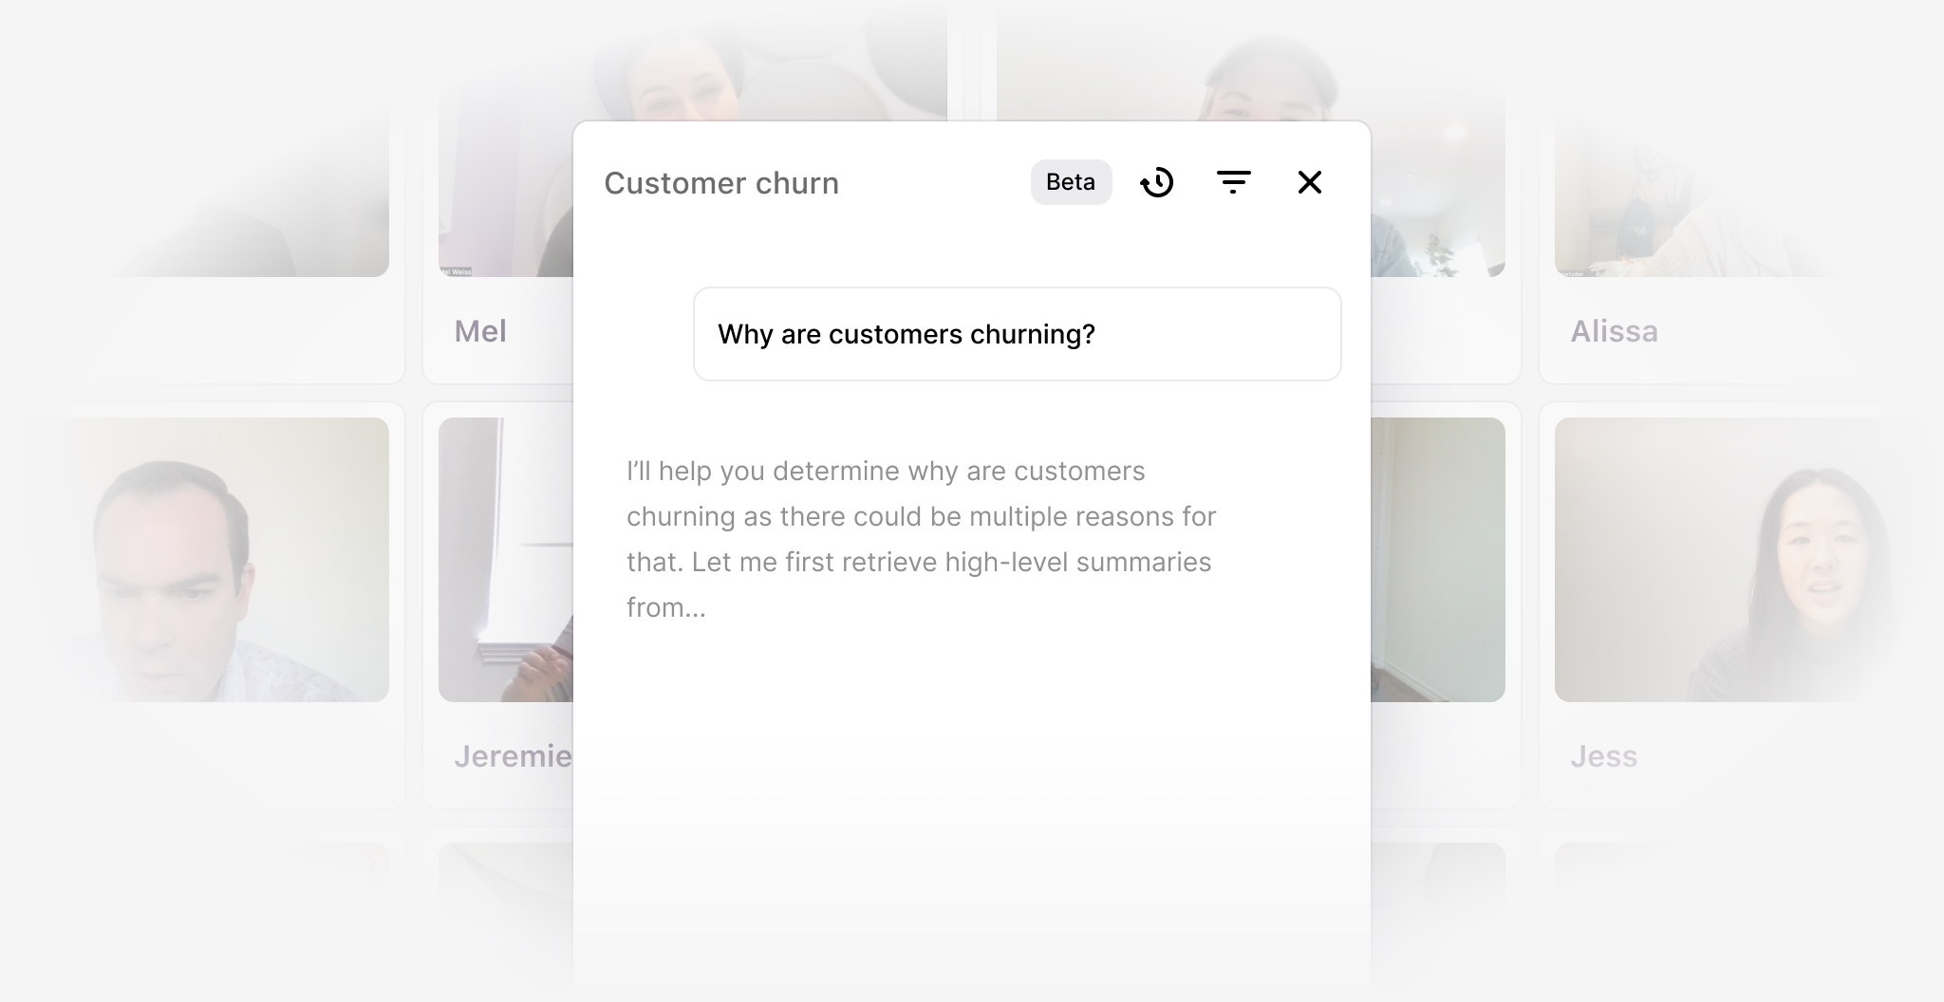This screenshot has width=1944, height=1002.
Task: Select the Customer churn title
Action: tap(721, 183)
